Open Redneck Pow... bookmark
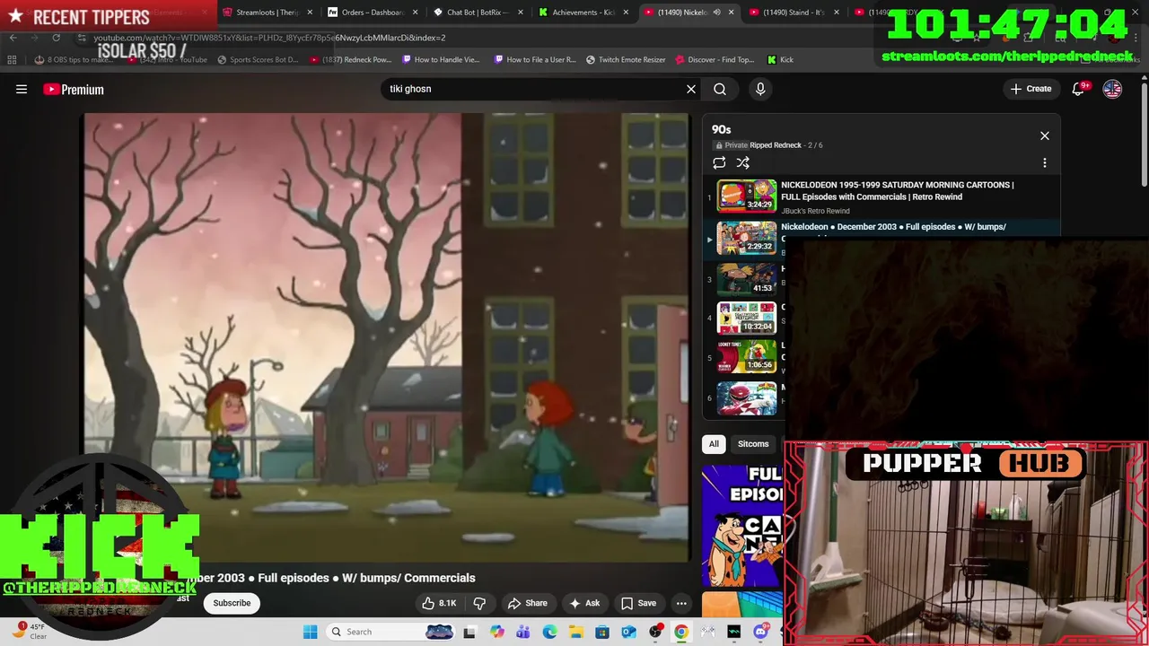 (x=350, y=60)
